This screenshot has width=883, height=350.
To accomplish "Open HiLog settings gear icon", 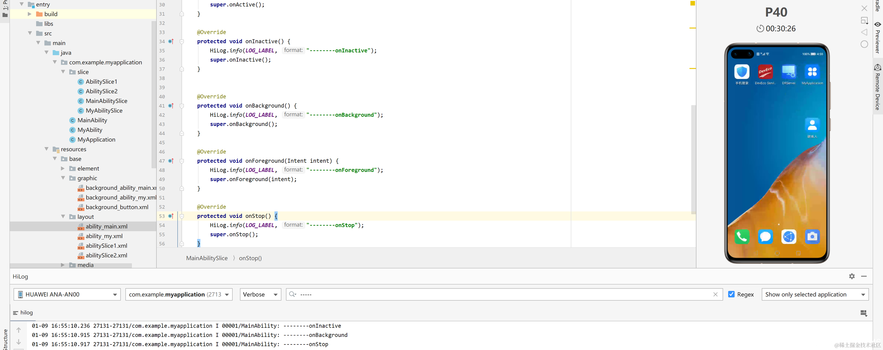I will click(x=851, y=276).
